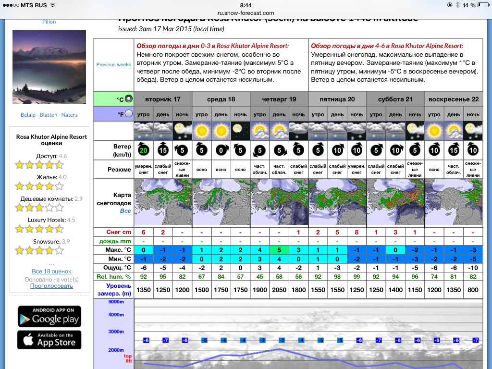Open the среда 18 snowfall map

[x=221, y=203]
